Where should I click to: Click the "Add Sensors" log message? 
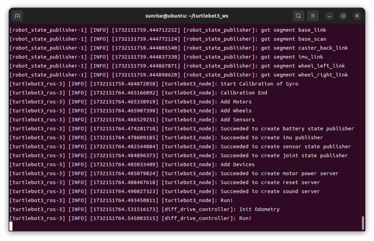coord(237,120)
